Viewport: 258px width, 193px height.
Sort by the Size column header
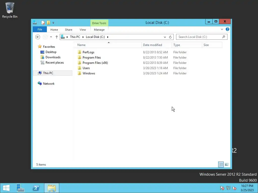(x=212, y=45)
